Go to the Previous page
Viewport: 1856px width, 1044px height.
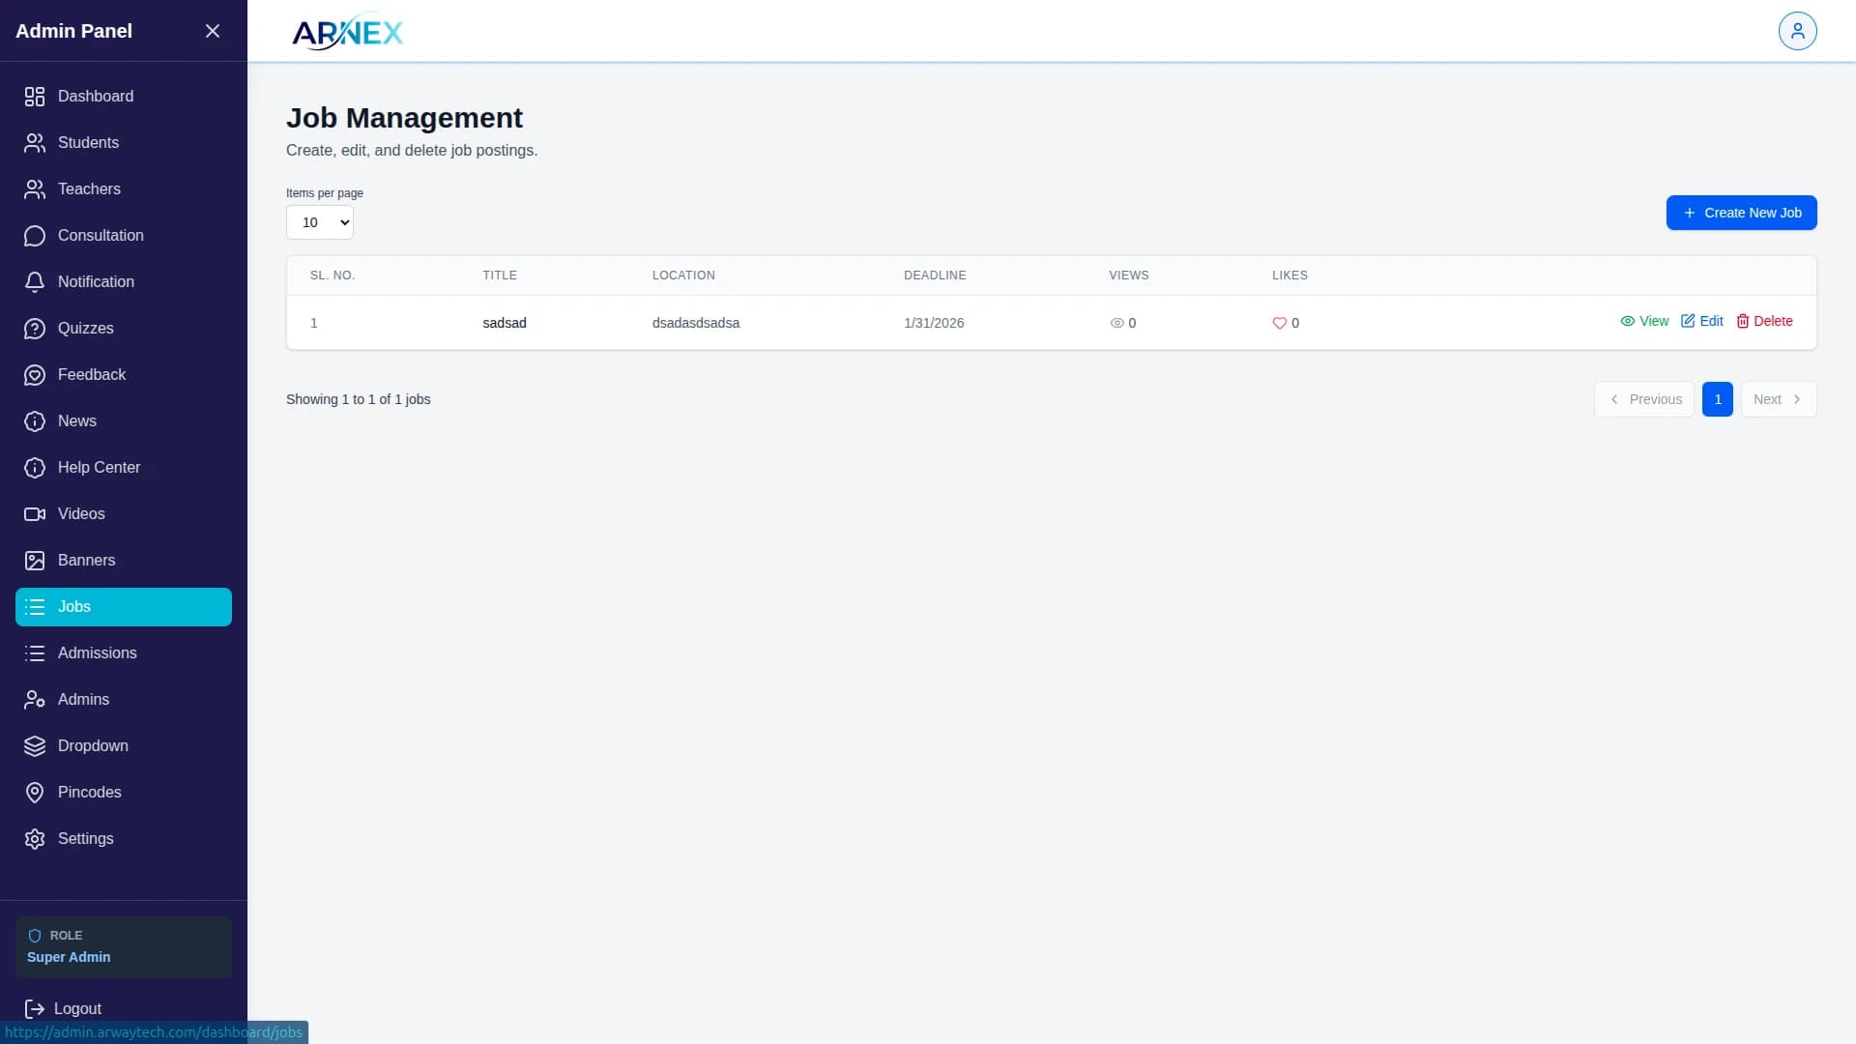(x=1644, y=399)
